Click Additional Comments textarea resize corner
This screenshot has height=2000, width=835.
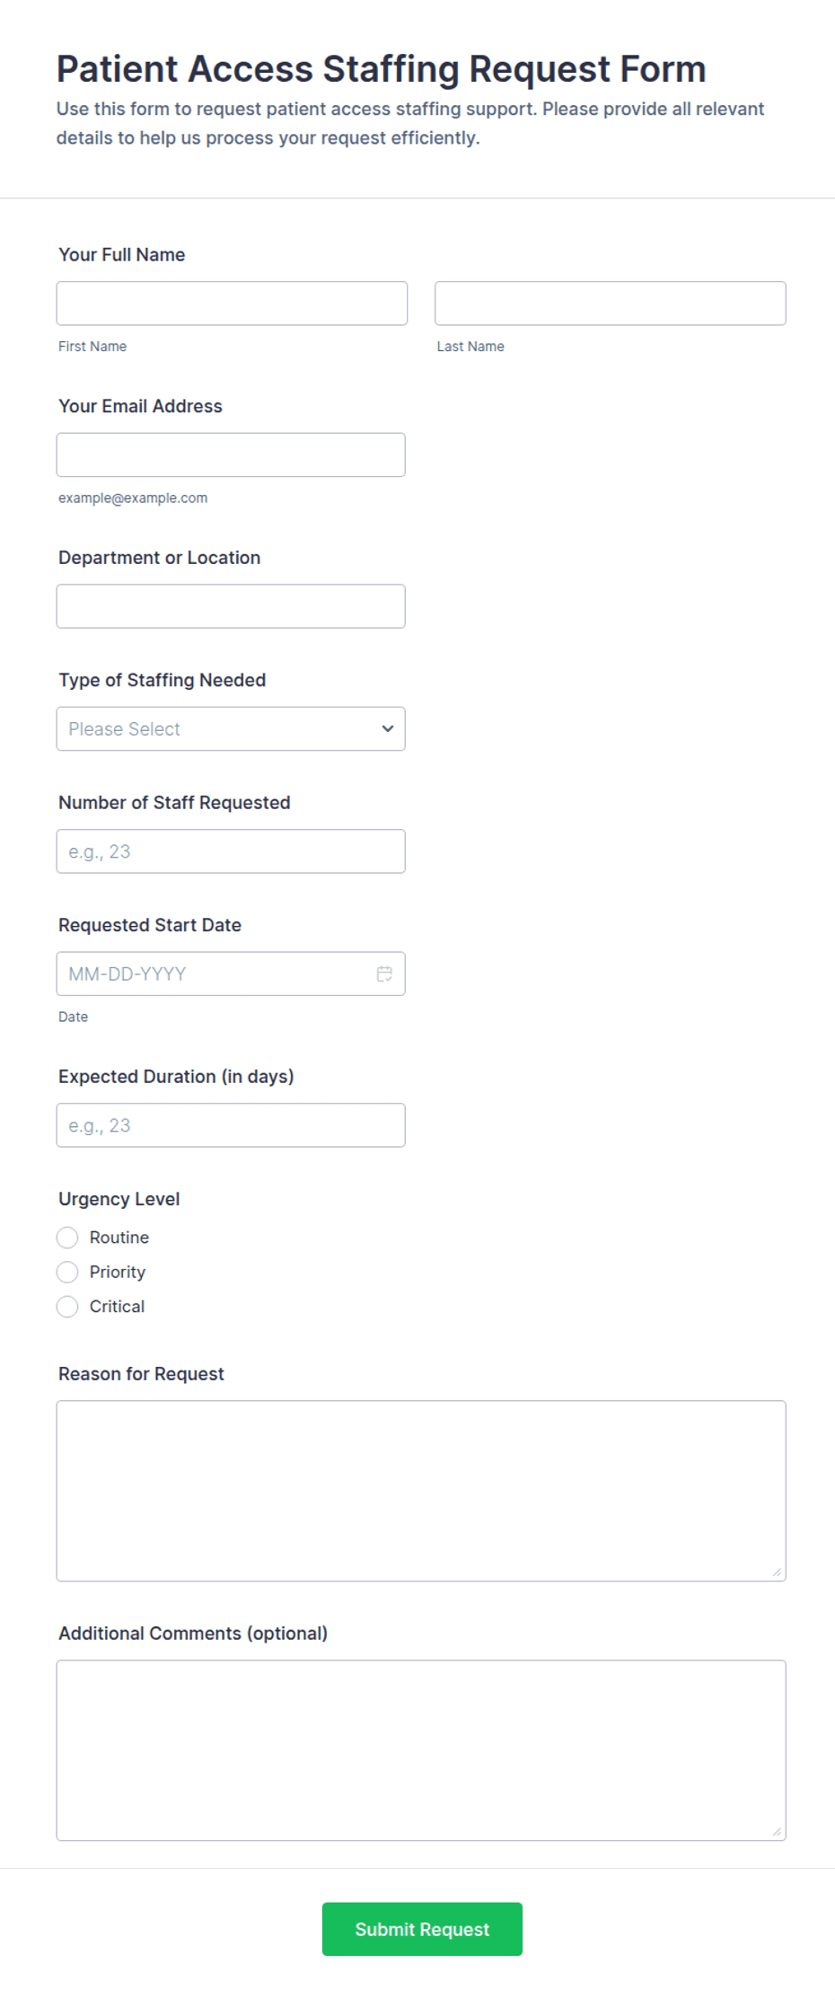coord(778,1832)
